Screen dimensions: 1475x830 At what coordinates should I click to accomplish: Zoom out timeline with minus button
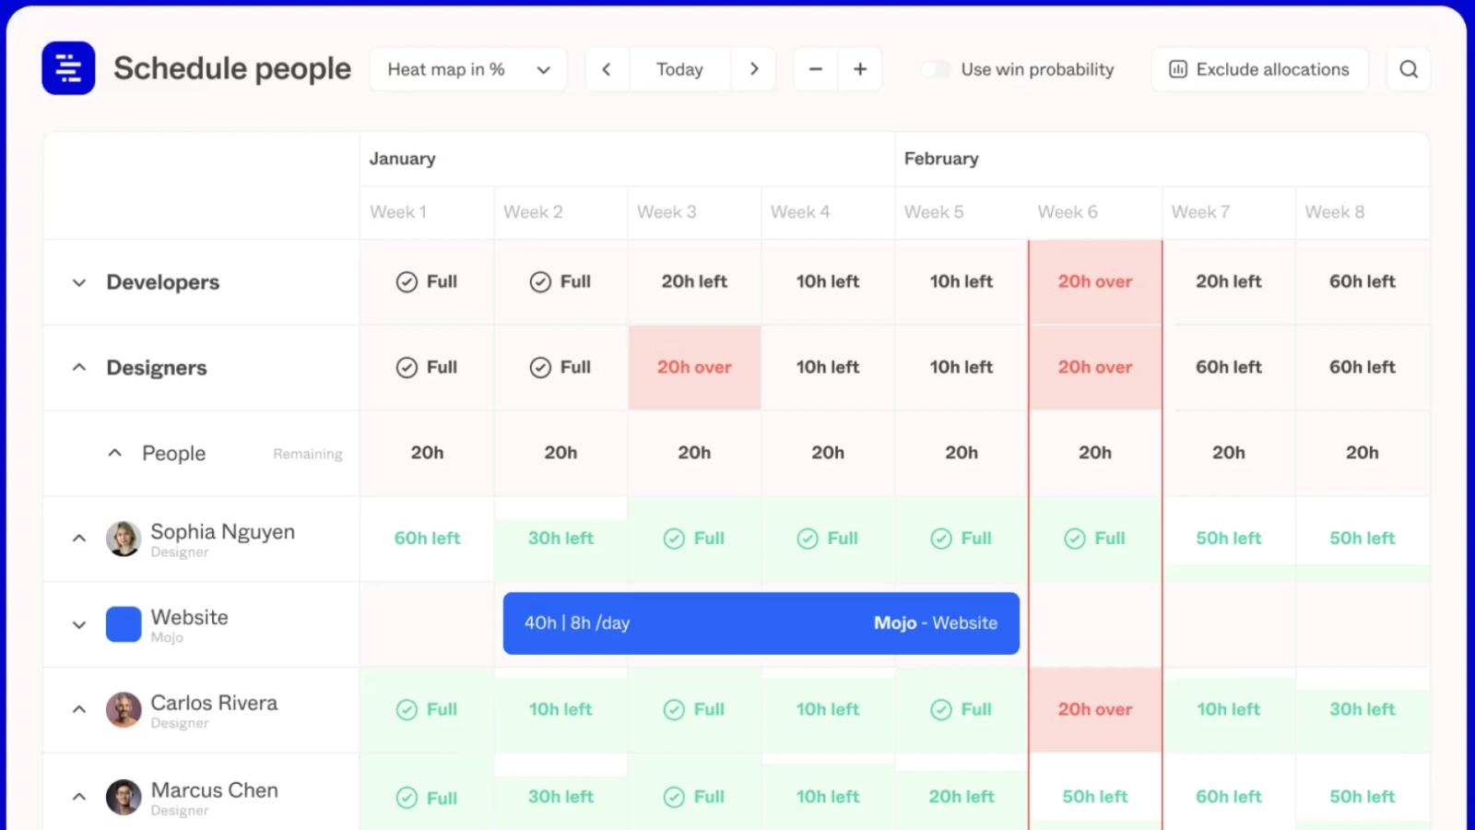pos(816,69)
